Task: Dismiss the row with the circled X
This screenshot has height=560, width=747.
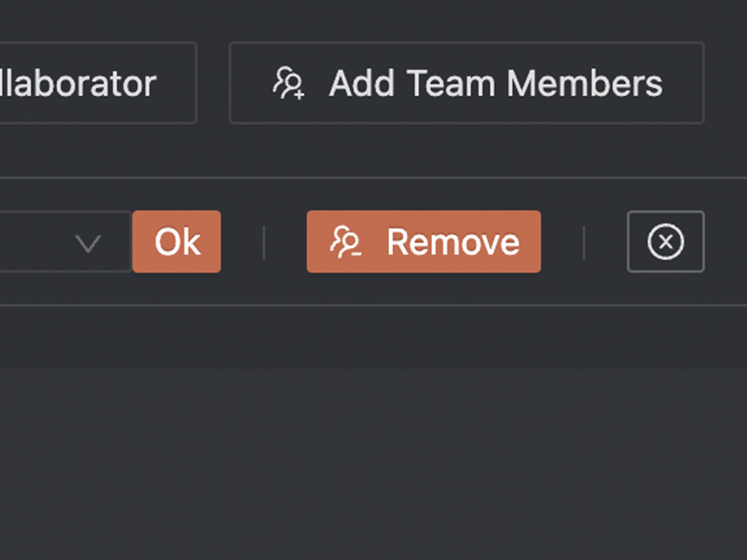Action: pos(665,241)
